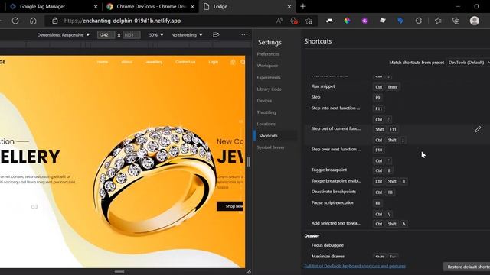This screenshot has height=275, width=490.
Task: Open device toolbar more options menu
Action: tap(244, 35)
